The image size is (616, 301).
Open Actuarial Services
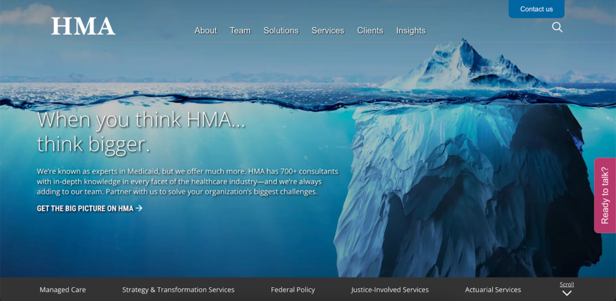493,290
